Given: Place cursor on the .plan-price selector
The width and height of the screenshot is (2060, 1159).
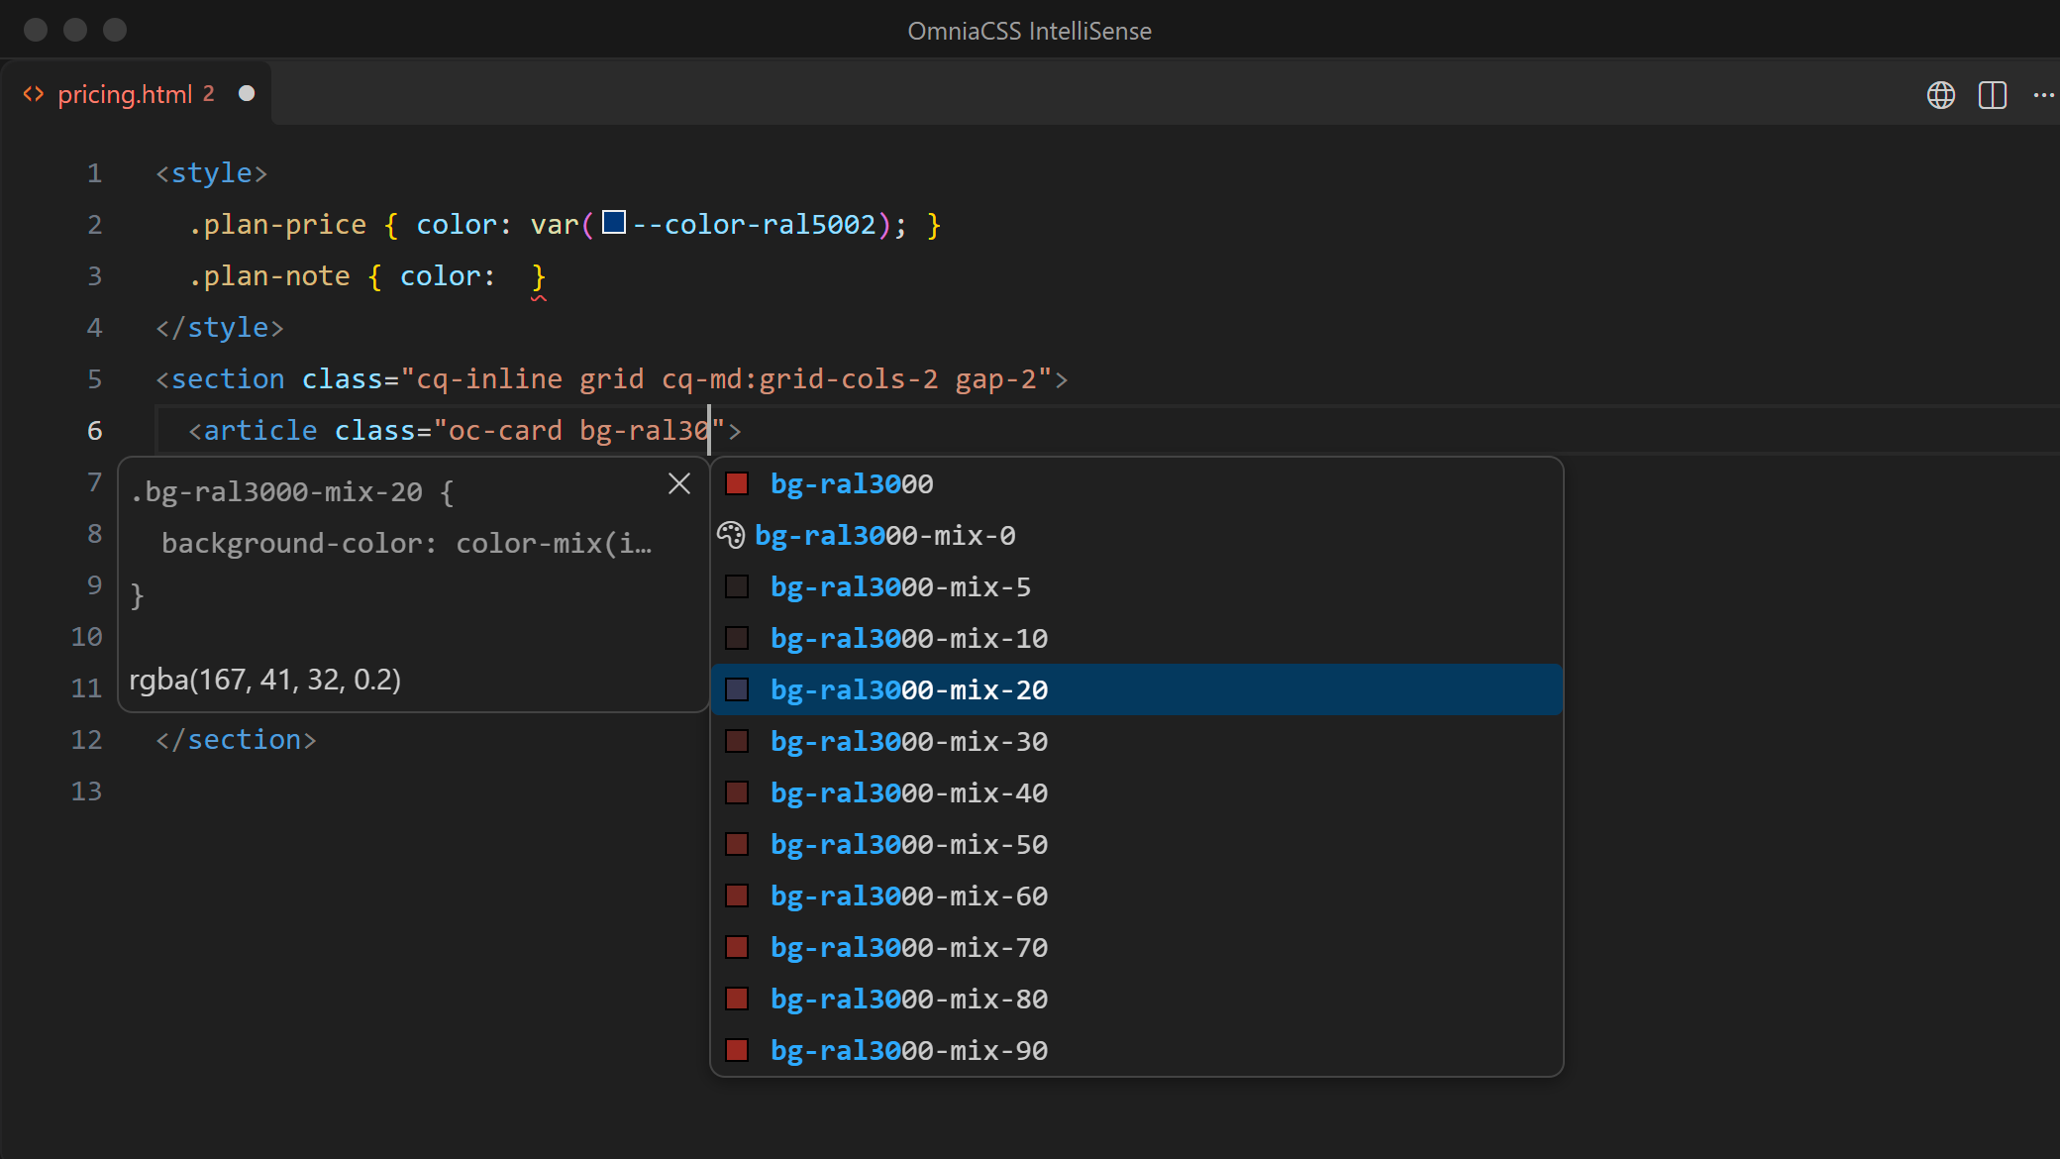Looking at the screenshot, I should (x=277, y=225).
